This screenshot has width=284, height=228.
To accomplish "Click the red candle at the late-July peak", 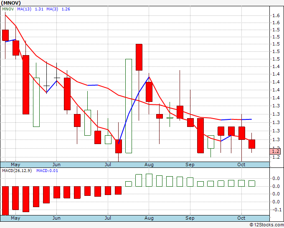I will point(139,57).
